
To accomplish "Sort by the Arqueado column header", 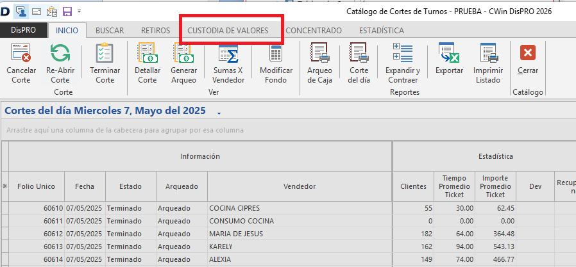I will 182,186.
